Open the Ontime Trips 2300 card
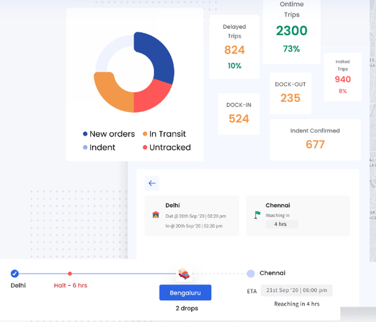The image size is (376, 322). tap(292, 31)
